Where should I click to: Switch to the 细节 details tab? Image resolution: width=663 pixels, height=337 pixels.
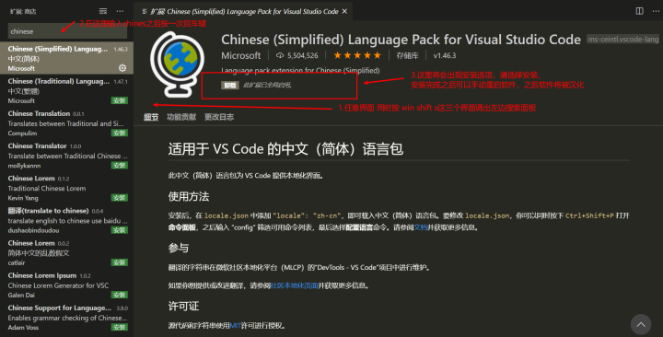151,117
